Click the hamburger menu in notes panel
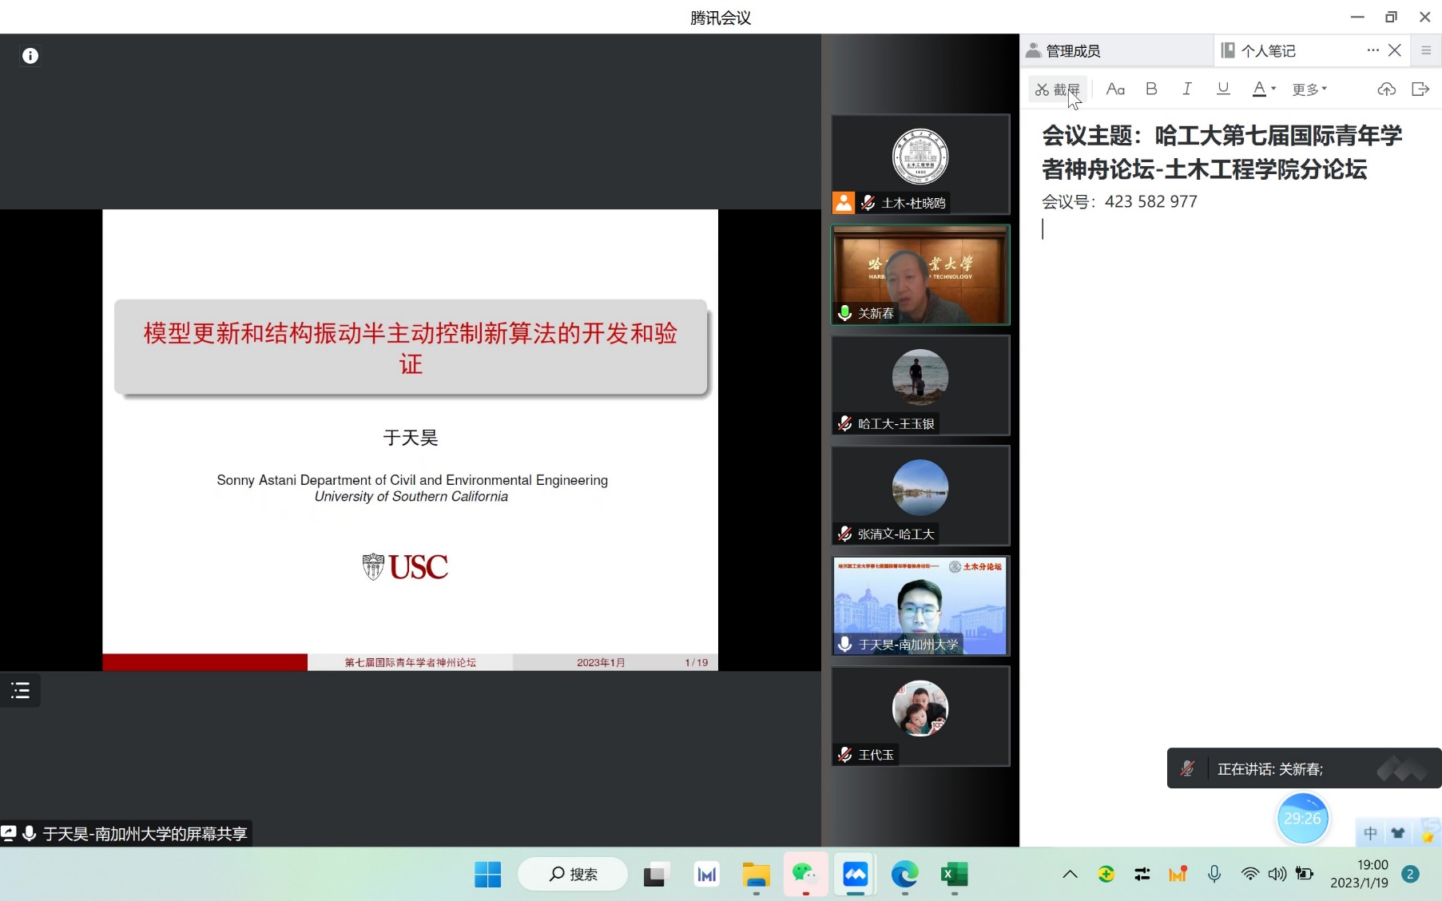The width and height of the screenshot is (1442, 901). 1426,50
